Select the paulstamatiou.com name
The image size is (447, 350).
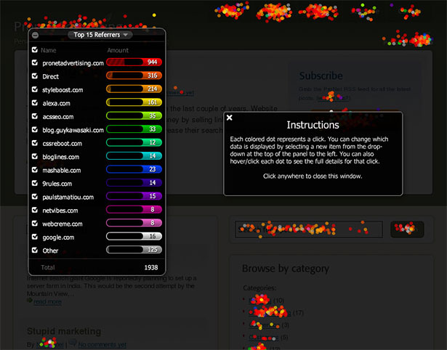[68, 197]
